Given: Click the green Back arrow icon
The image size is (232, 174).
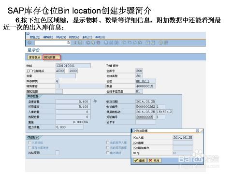Looking at the screenshot, I should point(88,43).
